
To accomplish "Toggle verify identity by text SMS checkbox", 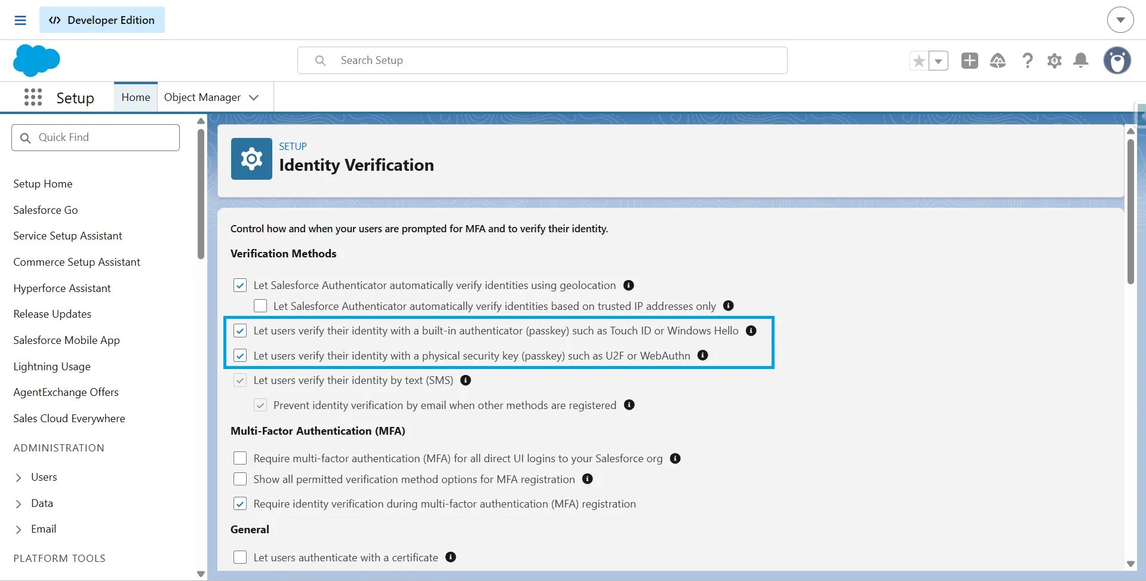I will (240, 380).
